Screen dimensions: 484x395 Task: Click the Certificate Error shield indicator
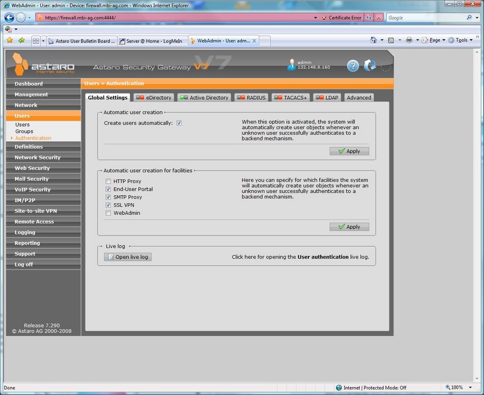[342, 17]
